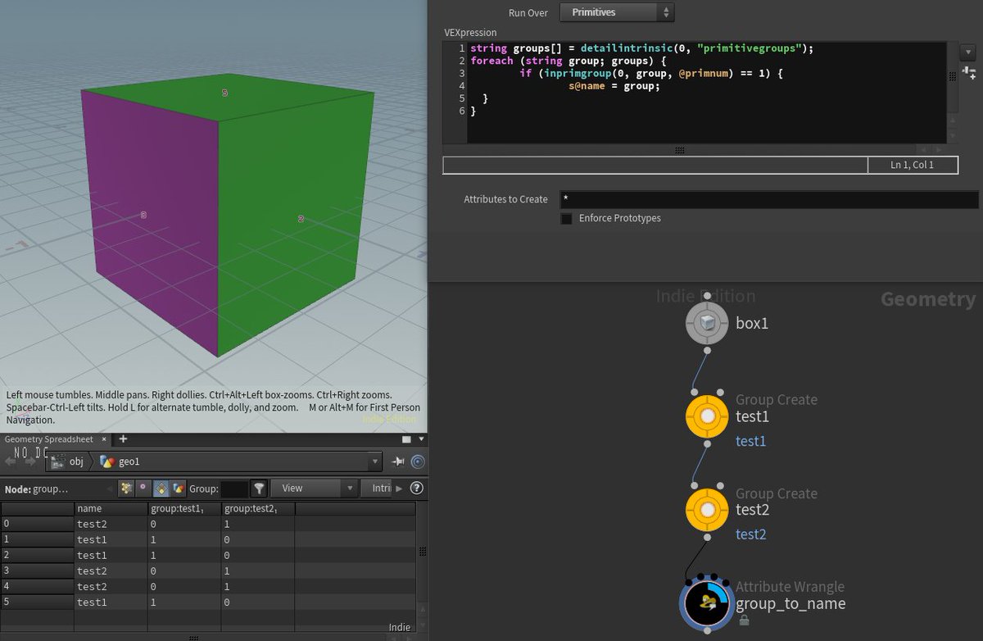This screenshot has height=641, width=983.
Task: Click the box1 node label
Action: click(752, 323)
